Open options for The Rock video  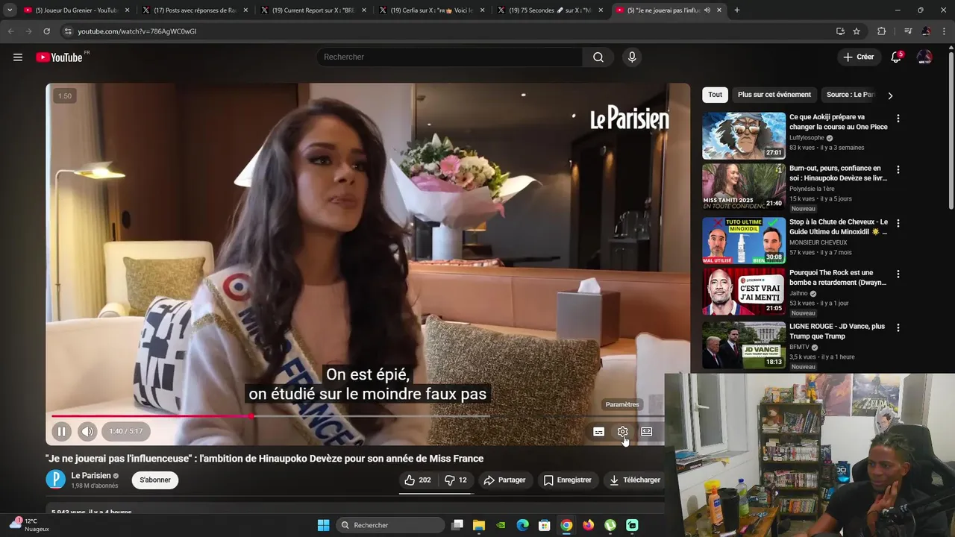coord(898,274)
